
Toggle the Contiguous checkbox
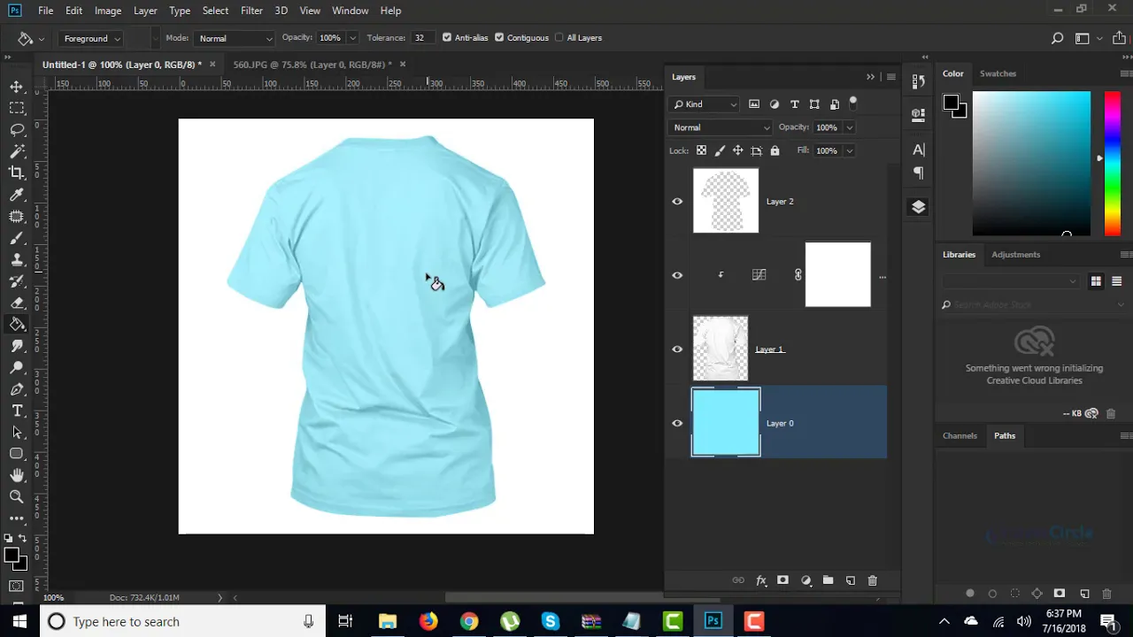click(x=499, y=38)
